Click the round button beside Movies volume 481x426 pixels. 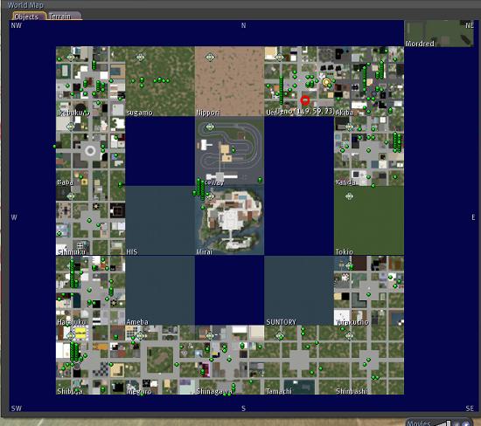465,424
